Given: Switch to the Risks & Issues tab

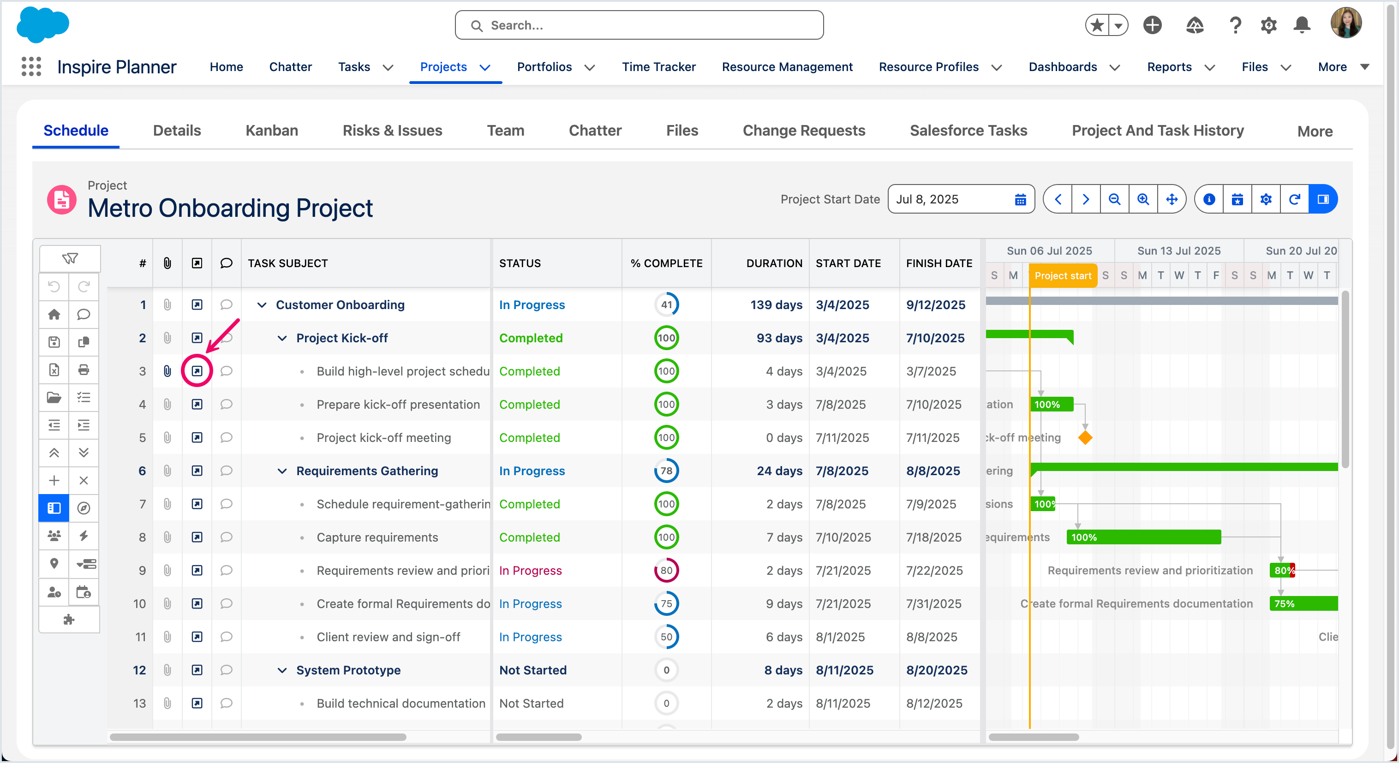Looking at the screenshot, I should point(392,131).
